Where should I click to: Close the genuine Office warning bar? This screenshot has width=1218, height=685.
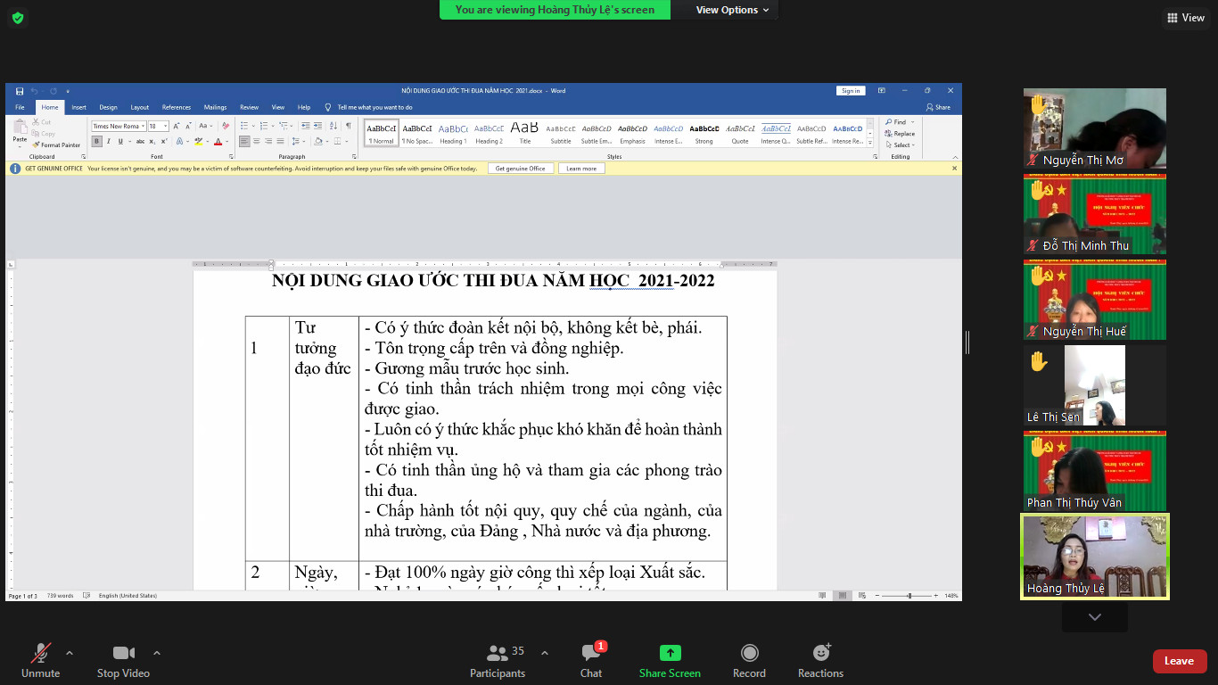point(954,168)
